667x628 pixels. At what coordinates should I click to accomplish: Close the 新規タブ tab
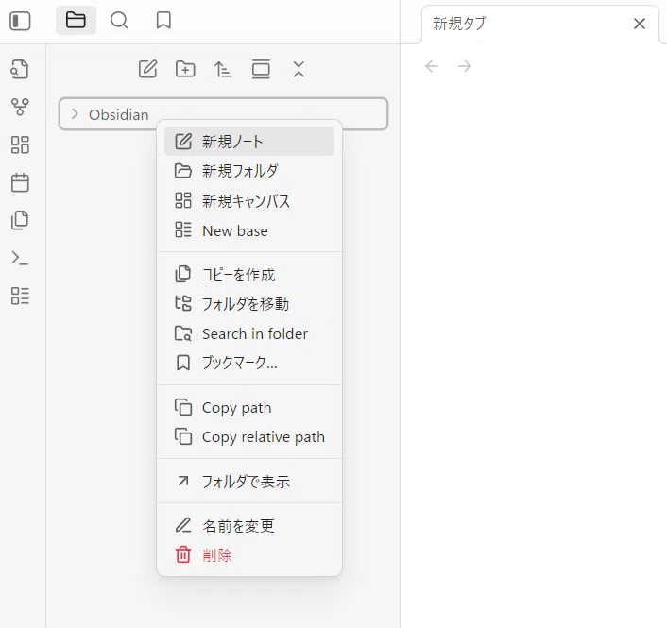click(x=640, y=24)
